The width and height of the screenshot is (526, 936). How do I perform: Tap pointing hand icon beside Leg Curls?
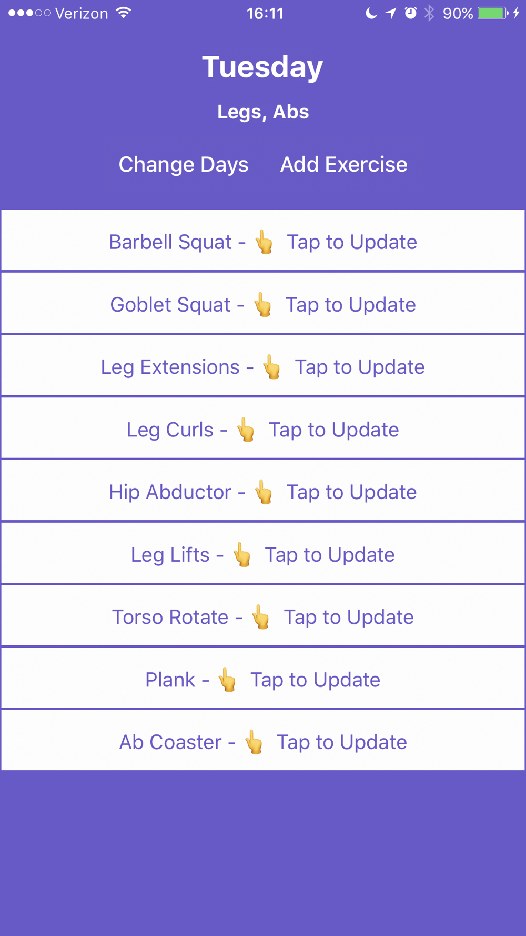click(246, 430)
